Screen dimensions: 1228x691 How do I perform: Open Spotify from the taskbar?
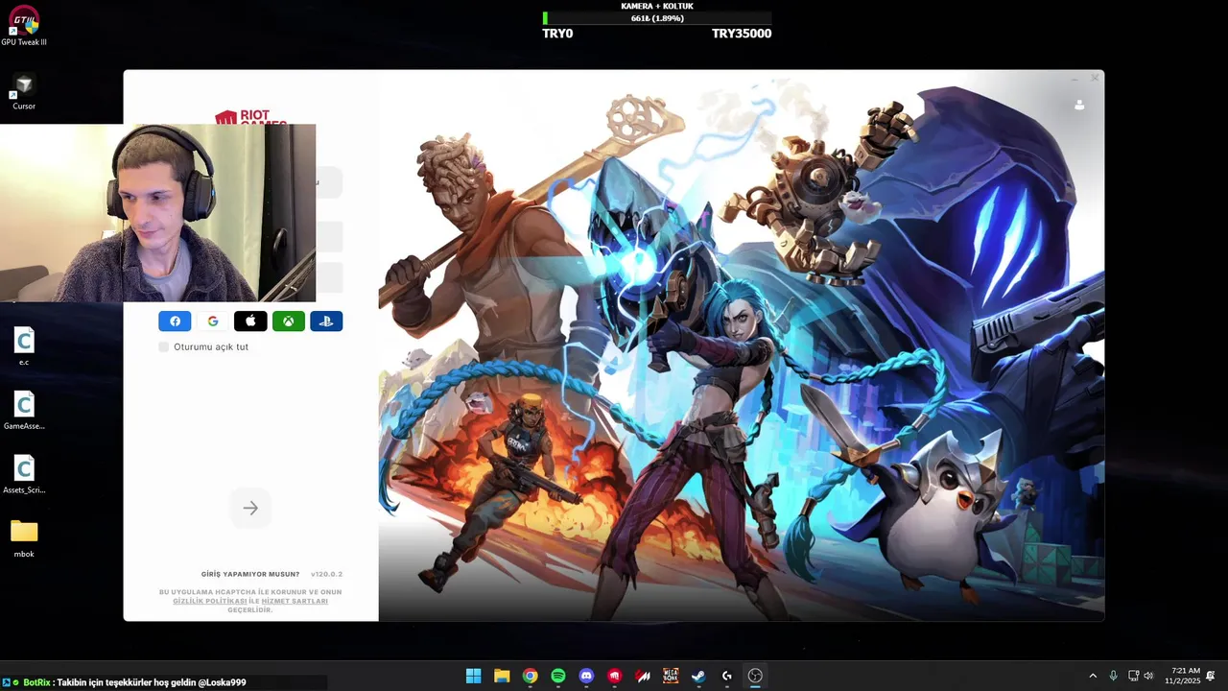click(558, 676)
